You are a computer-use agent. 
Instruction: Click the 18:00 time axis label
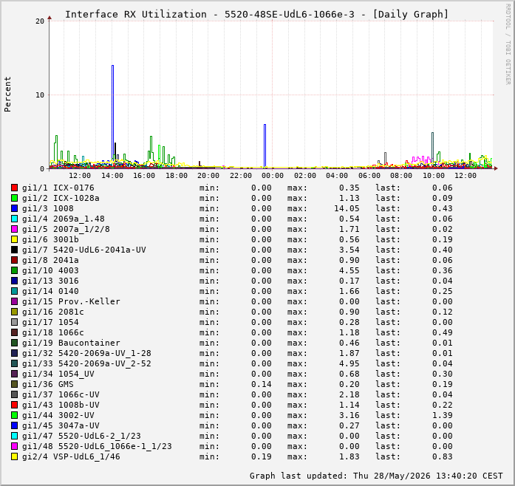(177, 176)
